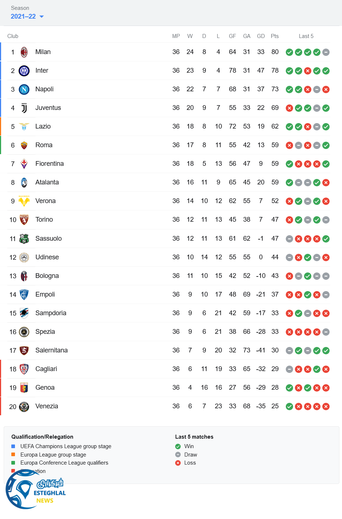Viewport: 342px width, 519px height.
Task: Click the Pts column header
Action: 275,36
